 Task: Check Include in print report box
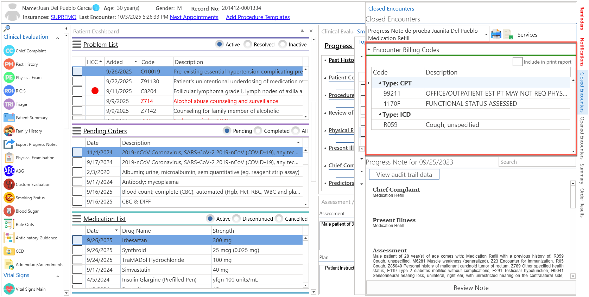[x=517, y=62]
